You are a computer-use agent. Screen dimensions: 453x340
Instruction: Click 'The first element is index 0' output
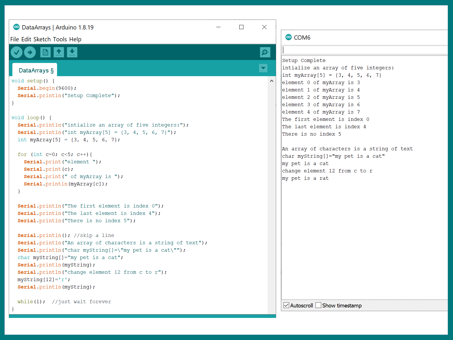click(x=326, y=119)
